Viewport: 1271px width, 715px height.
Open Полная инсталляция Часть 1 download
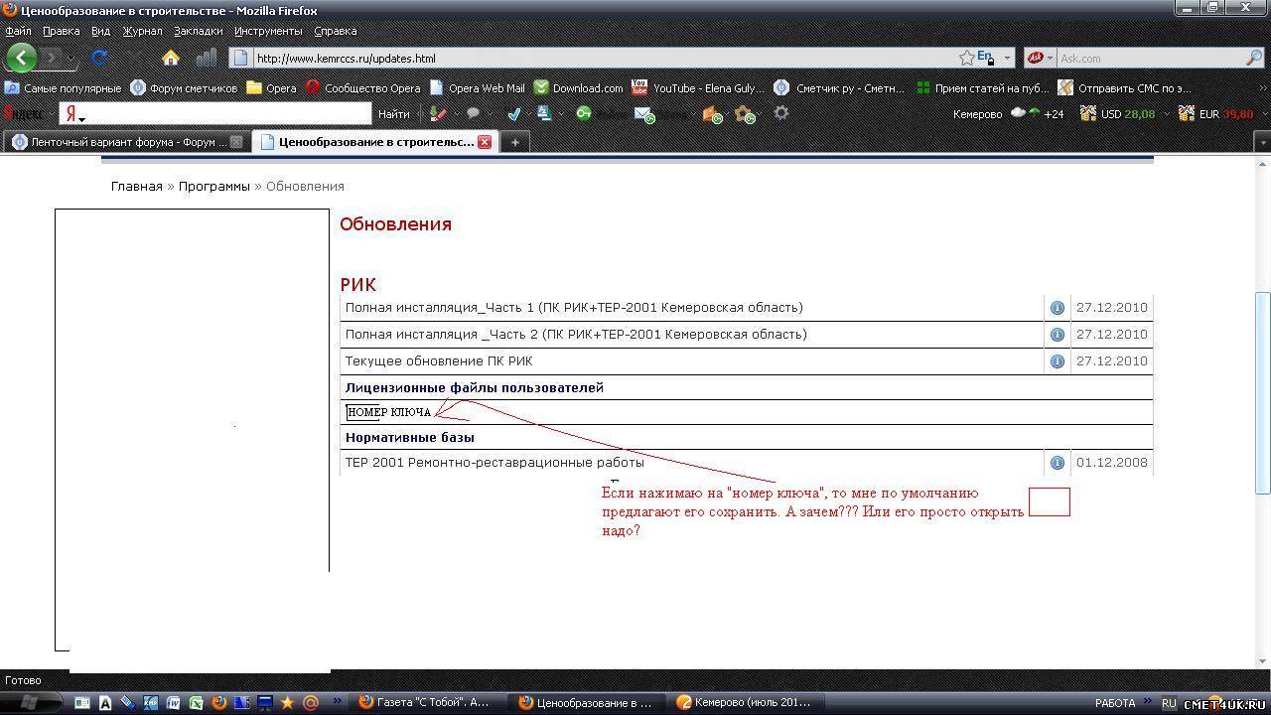(574, 308)
